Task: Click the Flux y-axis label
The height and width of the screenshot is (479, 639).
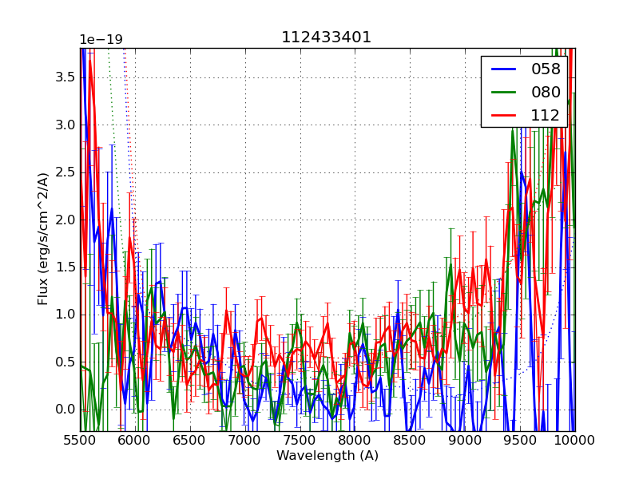Action: [43, 239]
